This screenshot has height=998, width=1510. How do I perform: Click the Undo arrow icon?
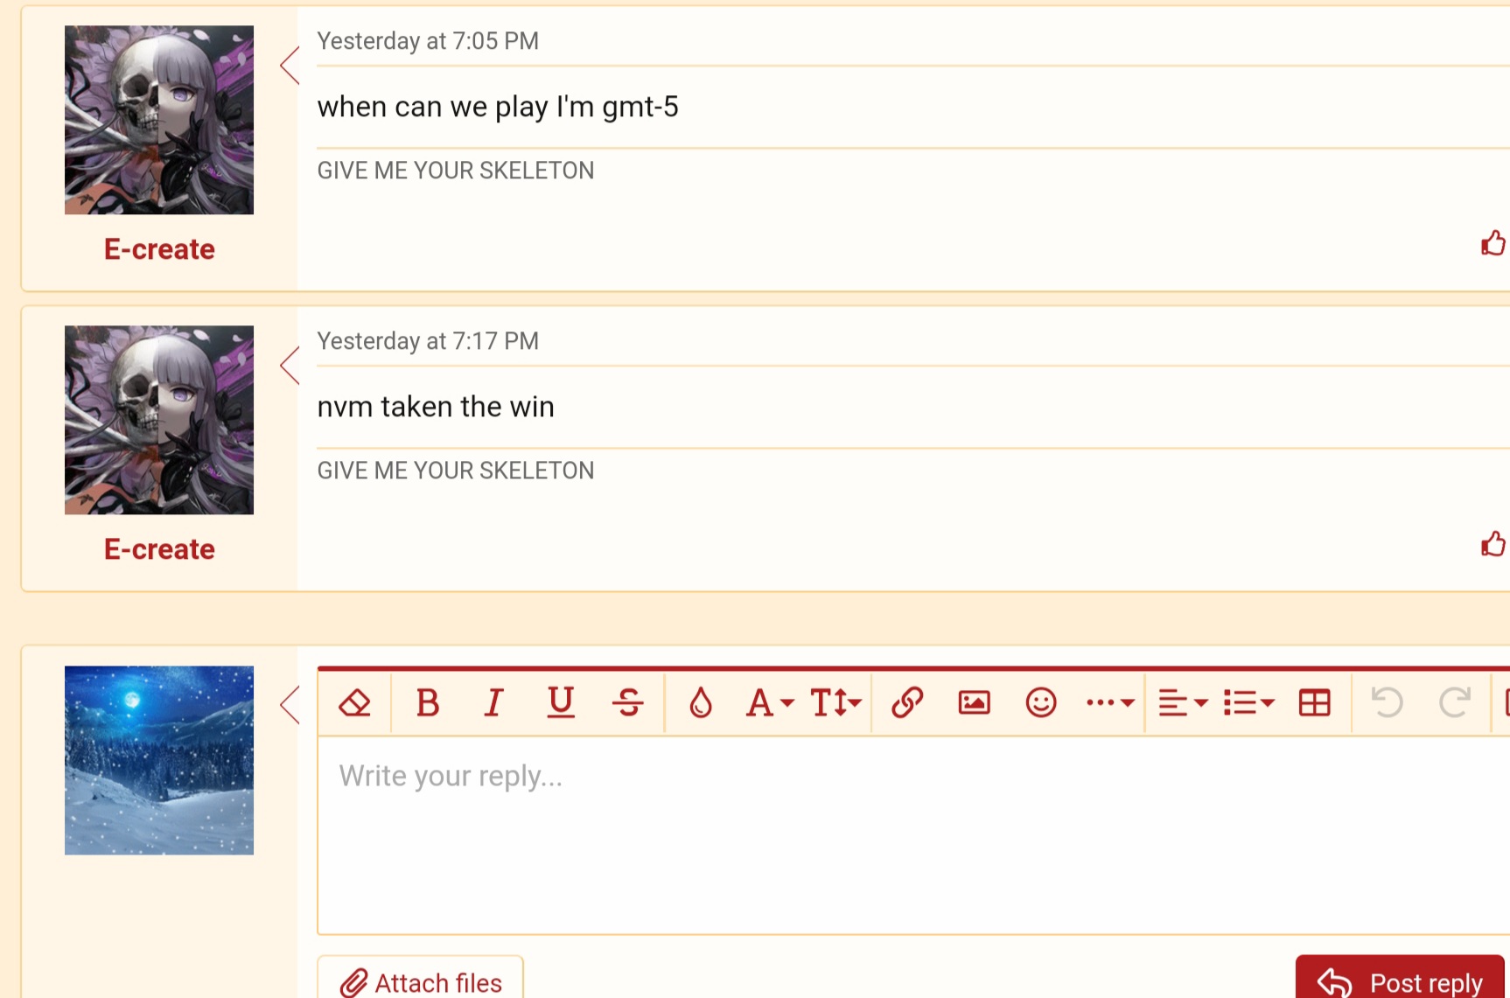1388,702
